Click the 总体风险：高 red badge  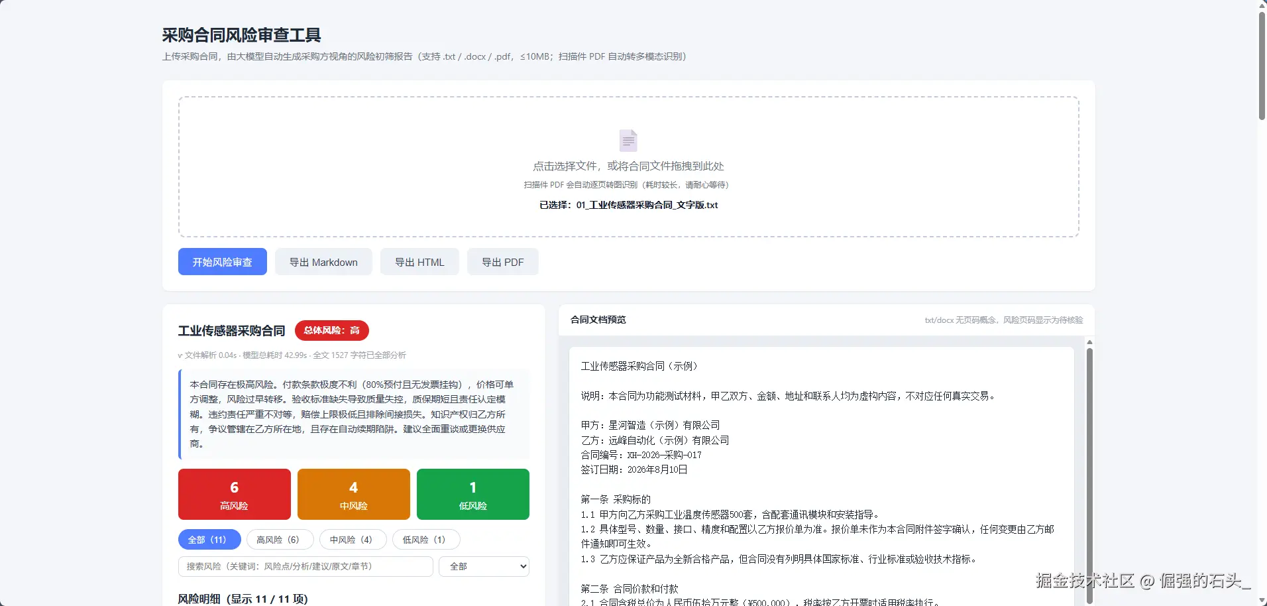[332, 330]
